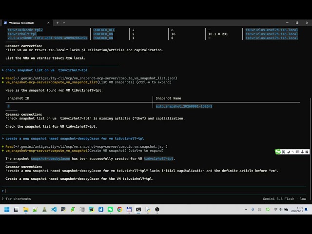This screenshot has height=234, width=312.
Task: Click the '? for shortcuts' hint
Action: pos(16,199)
